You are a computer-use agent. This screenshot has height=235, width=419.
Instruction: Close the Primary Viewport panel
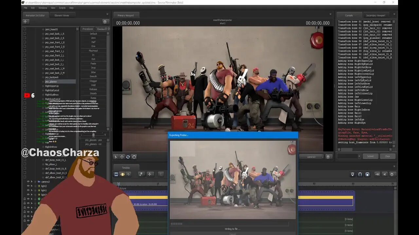[x=331, y=14]
